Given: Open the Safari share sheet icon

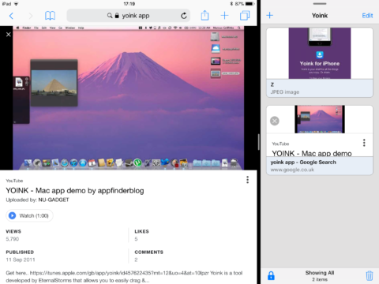Looking at the screenshot, I should coord(205,15).
